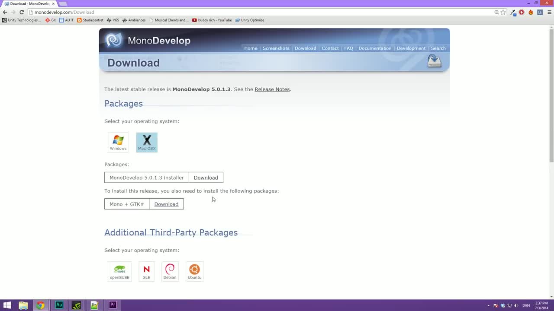
Task: Choose the Debian package icon
Action: point(170,271)
